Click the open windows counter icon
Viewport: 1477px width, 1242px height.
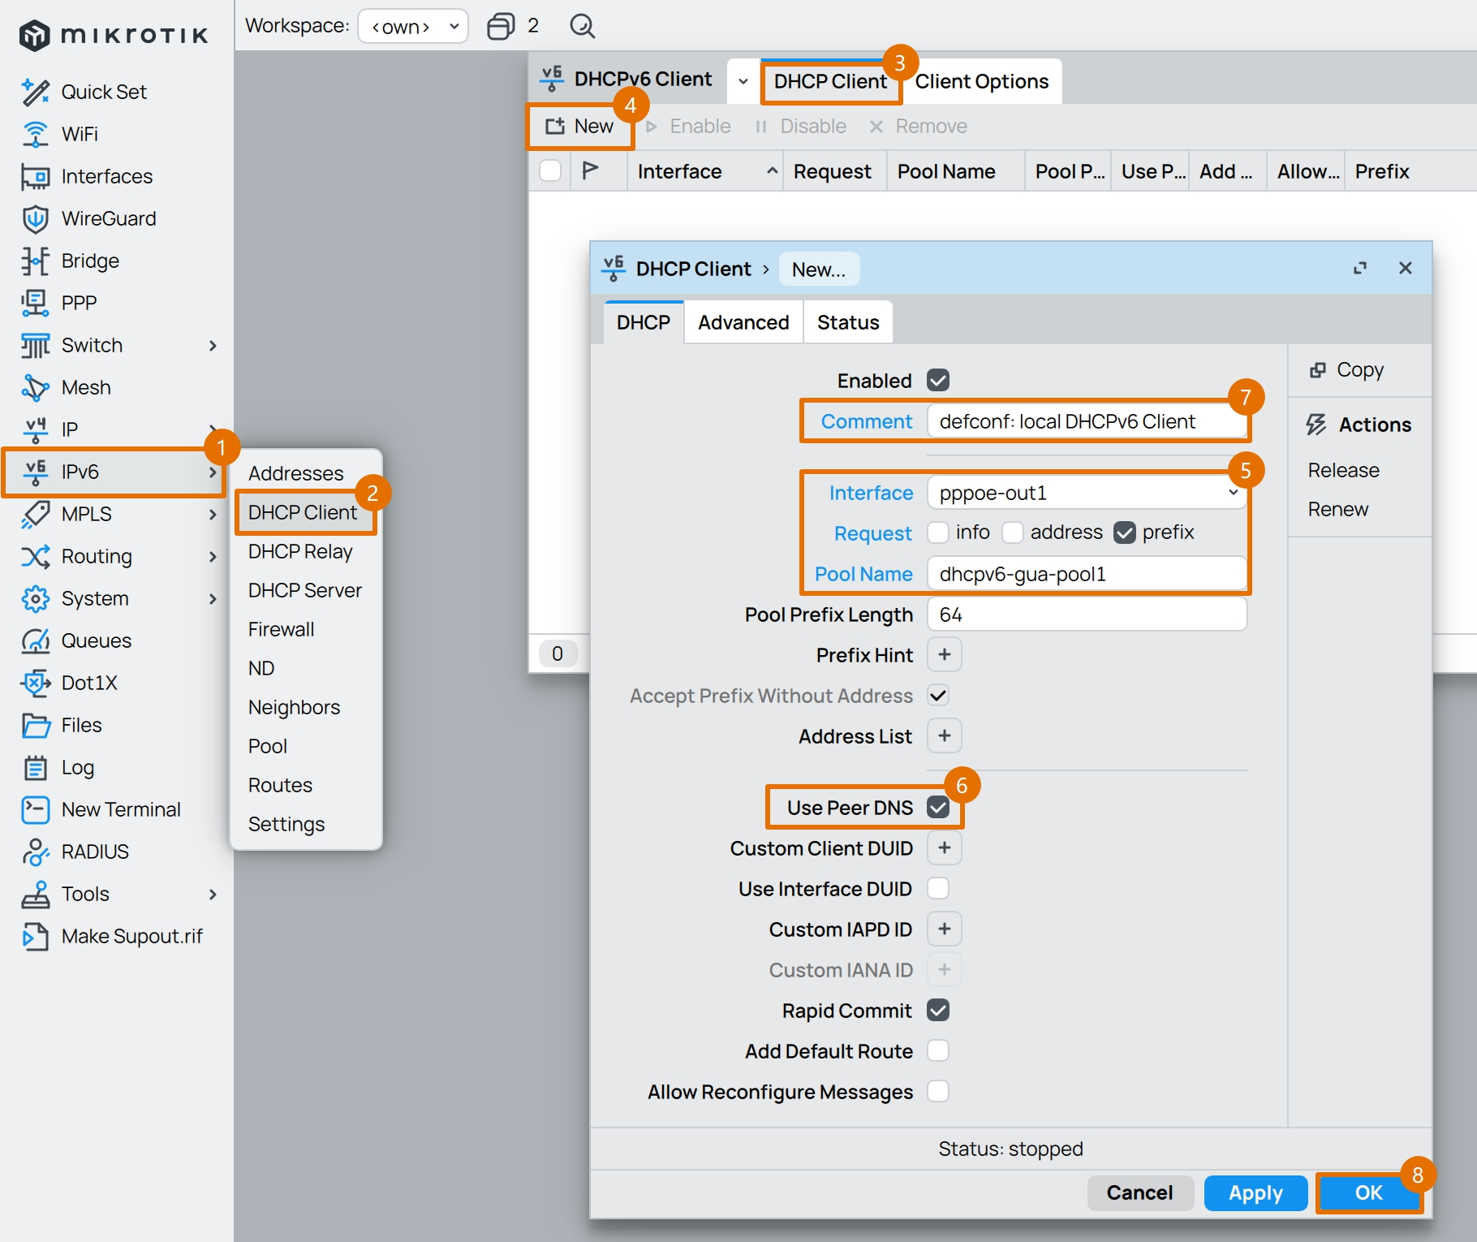click(x=501, y=26)
